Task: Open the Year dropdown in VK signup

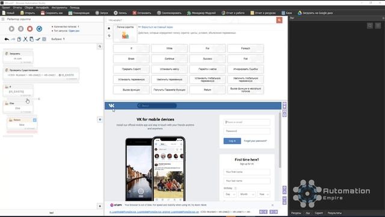Action: 263,194
